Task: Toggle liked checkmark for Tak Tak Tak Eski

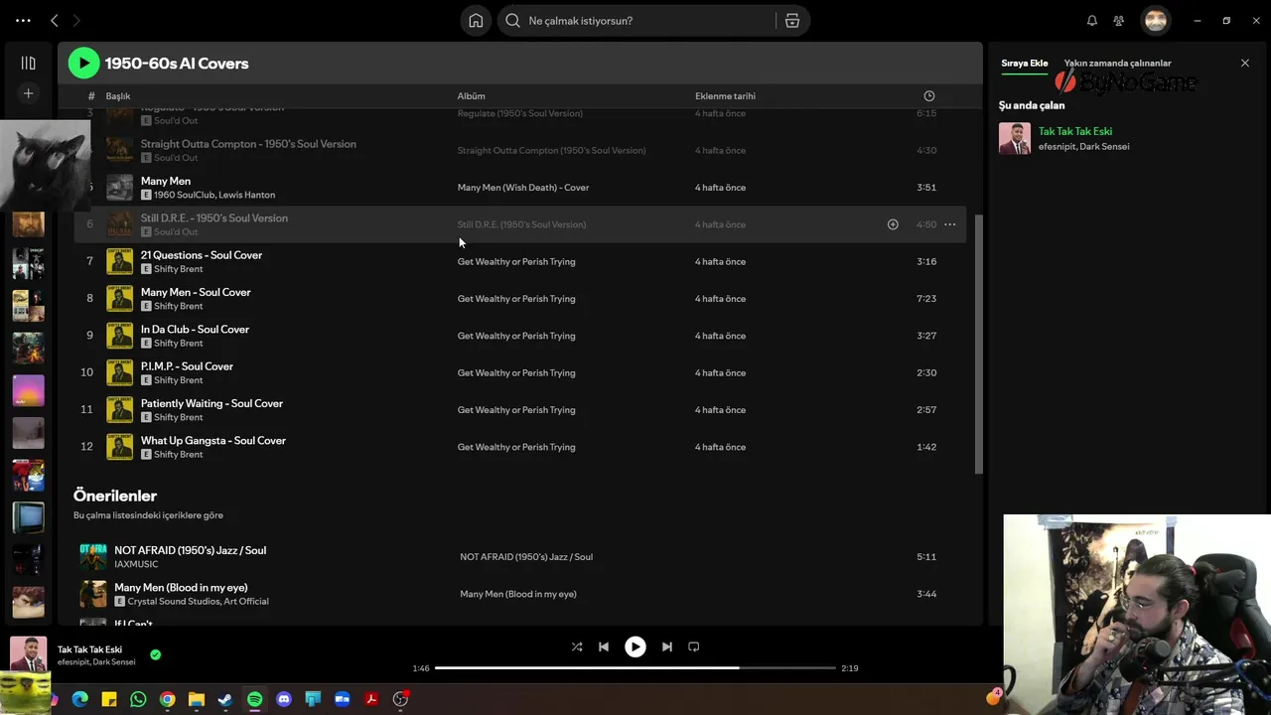Action: pyautogui.click(x=155, y=654)
